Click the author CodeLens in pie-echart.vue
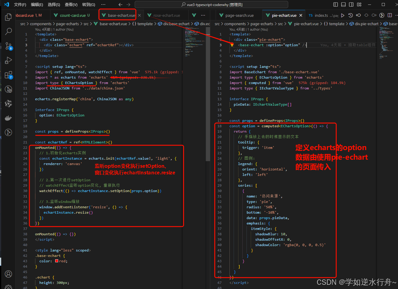Viewport: 398px width, 289px height. [x=249, y=29]
